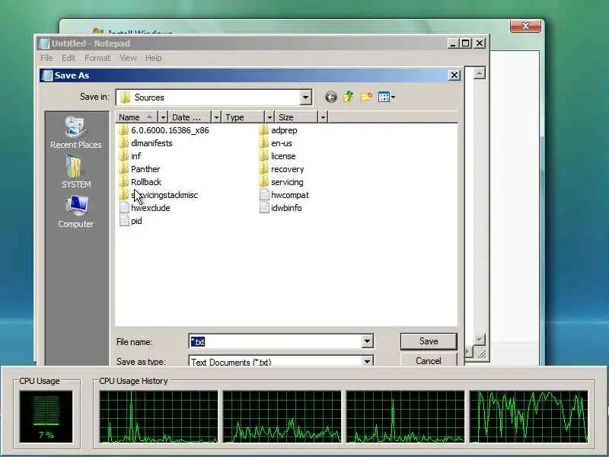Select the idwbinfo file
The height and width of the screenshot is (457, 609).
click(280, 208)
